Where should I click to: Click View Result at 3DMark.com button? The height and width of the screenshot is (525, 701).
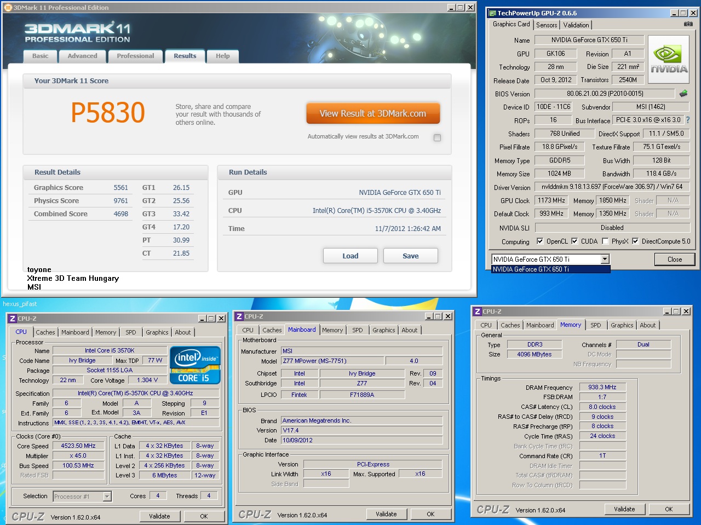[x=373, y=113]
